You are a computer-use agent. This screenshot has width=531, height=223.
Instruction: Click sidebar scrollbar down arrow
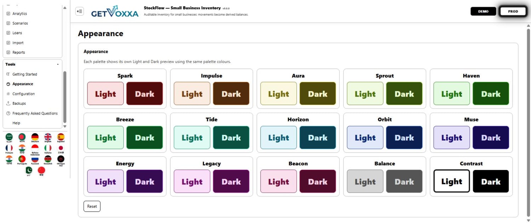tap(65, 126)
